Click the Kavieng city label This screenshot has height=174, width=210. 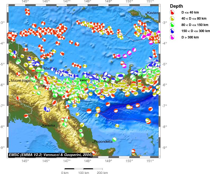click(x=153, y=13)
